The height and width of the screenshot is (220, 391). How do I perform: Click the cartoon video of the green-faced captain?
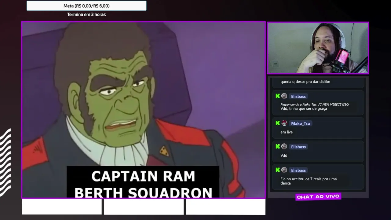tap(143, 110)
